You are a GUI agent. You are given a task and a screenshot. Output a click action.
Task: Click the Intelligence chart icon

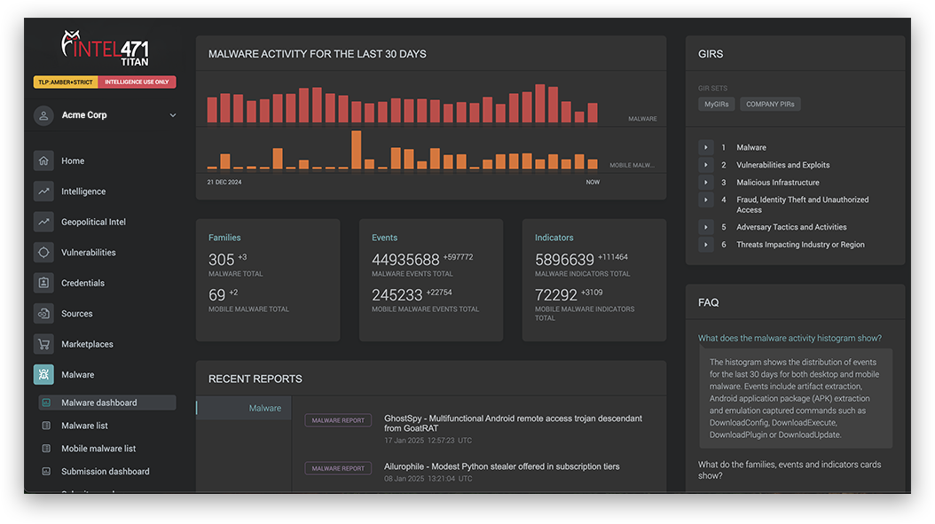coord(43,192)
